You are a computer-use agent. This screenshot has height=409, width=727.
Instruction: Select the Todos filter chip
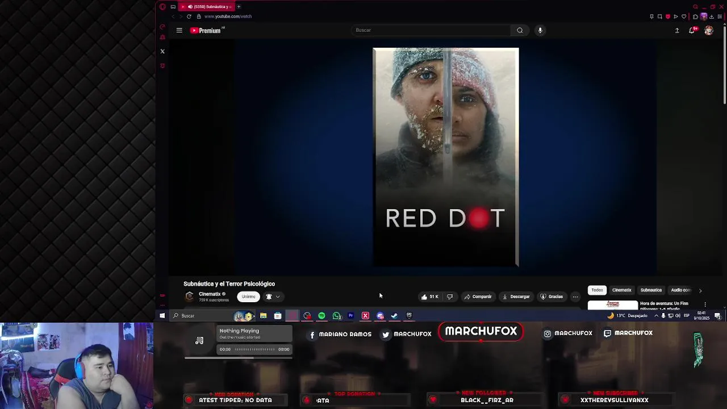[597, 290]
